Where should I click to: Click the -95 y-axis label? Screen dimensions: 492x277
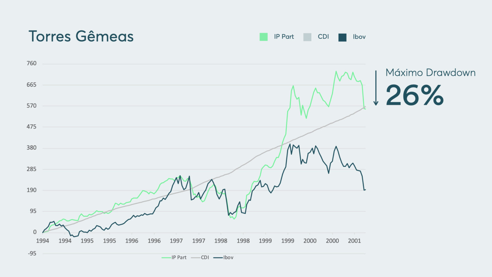(31, 254)
